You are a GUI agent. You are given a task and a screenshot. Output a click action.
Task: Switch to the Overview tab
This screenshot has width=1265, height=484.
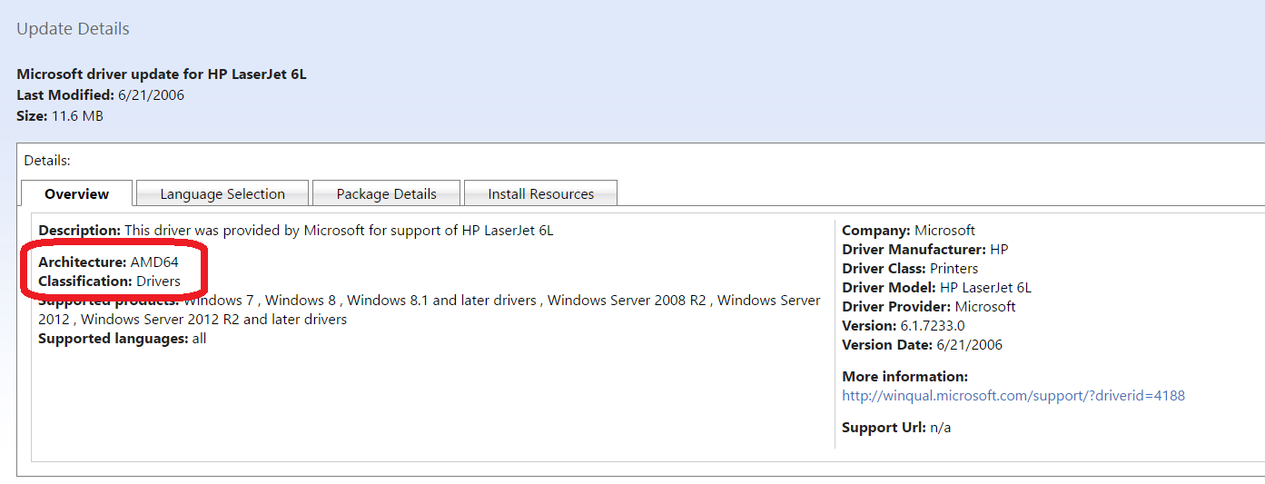pos(76,193)
